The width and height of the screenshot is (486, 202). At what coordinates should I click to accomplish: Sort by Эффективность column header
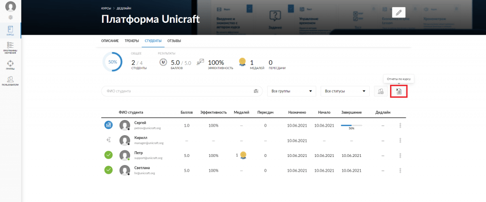click(214, 112)
